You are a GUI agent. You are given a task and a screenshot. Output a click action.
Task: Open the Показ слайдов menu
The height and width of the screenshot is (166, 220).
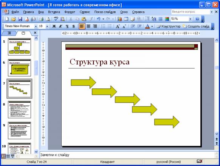click(105, 12)
